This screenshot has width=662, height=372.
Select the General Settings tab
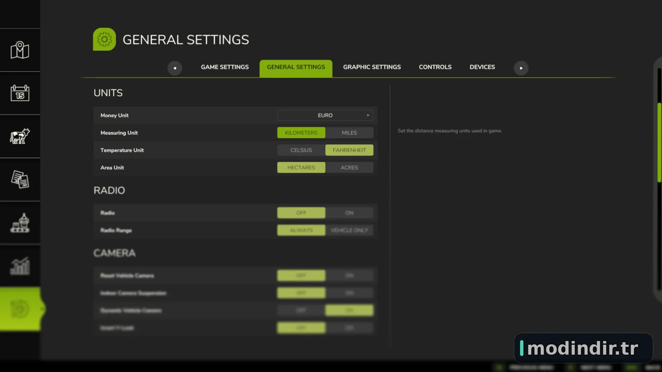tap(296, 68)
